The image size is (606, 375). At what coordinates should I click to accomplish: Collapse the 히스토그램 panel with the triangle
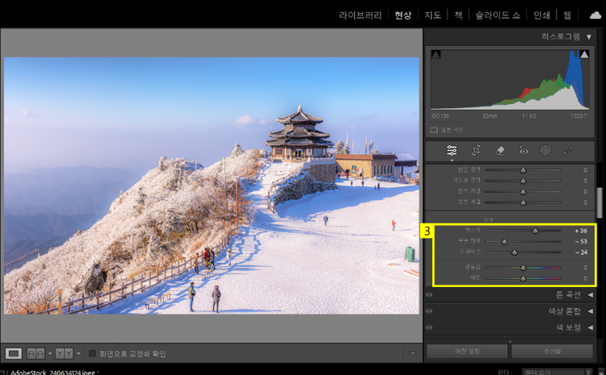click(x=589, y=37)
